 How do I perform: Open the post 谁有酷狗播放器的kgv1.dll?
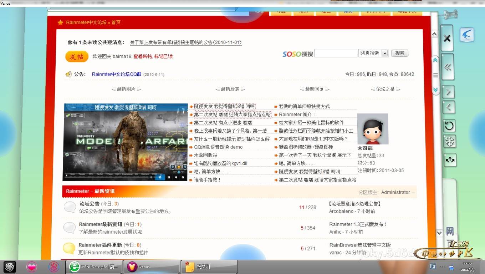220,163
